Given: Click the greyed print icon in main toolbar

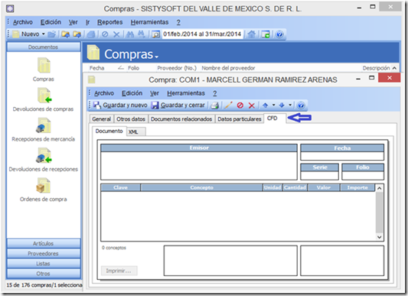Looking at the screenshot, I should pos(91,34).
